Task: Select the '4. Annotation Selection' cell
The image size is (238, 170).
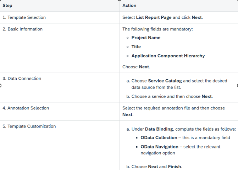Action: pyautogui.click(x=60, y=111)
